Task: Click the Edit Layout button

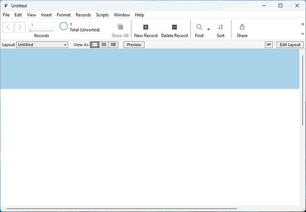Action: (x=290, y=45)
